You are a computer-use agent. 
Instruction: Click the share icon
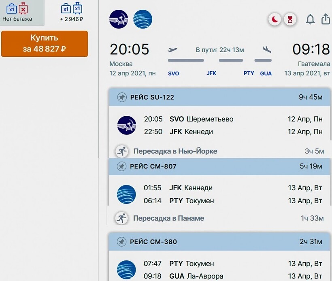pos(325,19)
